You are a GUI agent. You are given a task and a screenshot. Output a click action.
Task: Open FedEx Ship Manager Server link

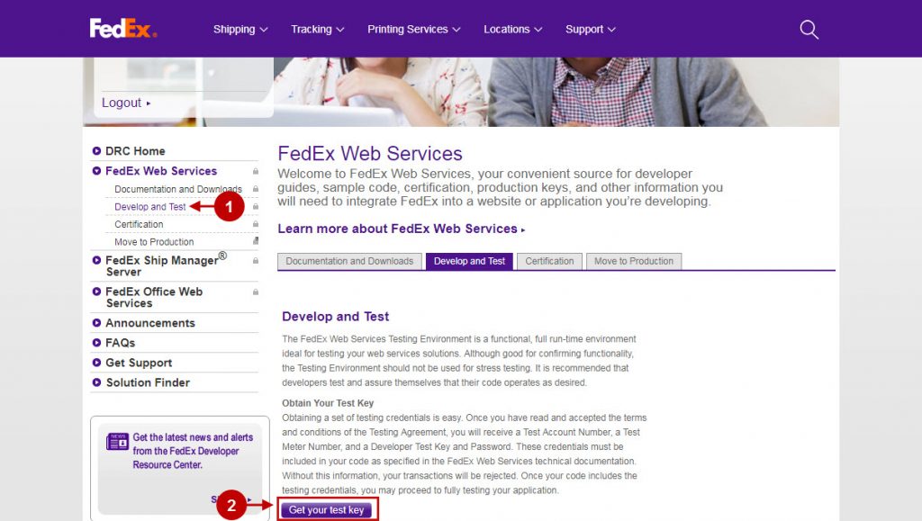pos(166,265)
